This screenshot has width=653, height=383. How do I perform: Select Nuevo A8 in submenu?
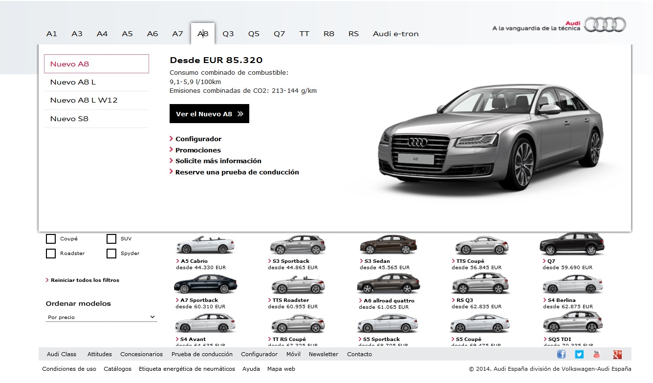coord(96,64)
